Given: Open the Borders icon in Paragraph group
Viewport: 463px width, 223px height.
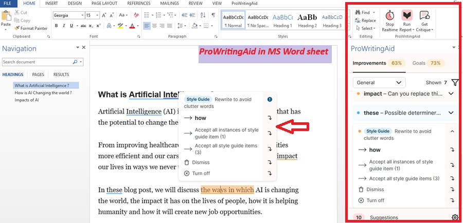Looking at the screenshot, I should tap(206, 26).
